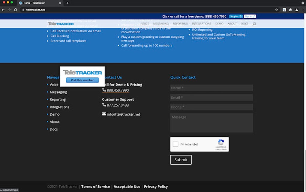This screenshot has height=192, width=306.
Task: Open Privacy Policy link
Action: pos(156,187)
